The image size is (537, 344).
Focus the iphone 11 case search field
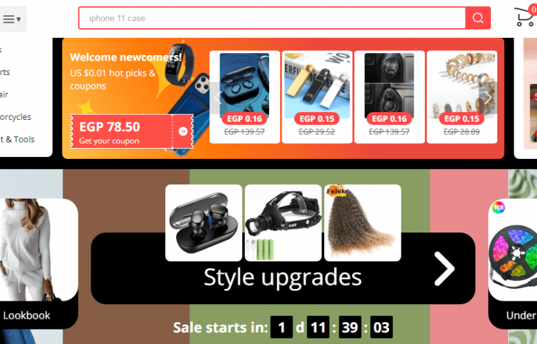pos(272,18)
